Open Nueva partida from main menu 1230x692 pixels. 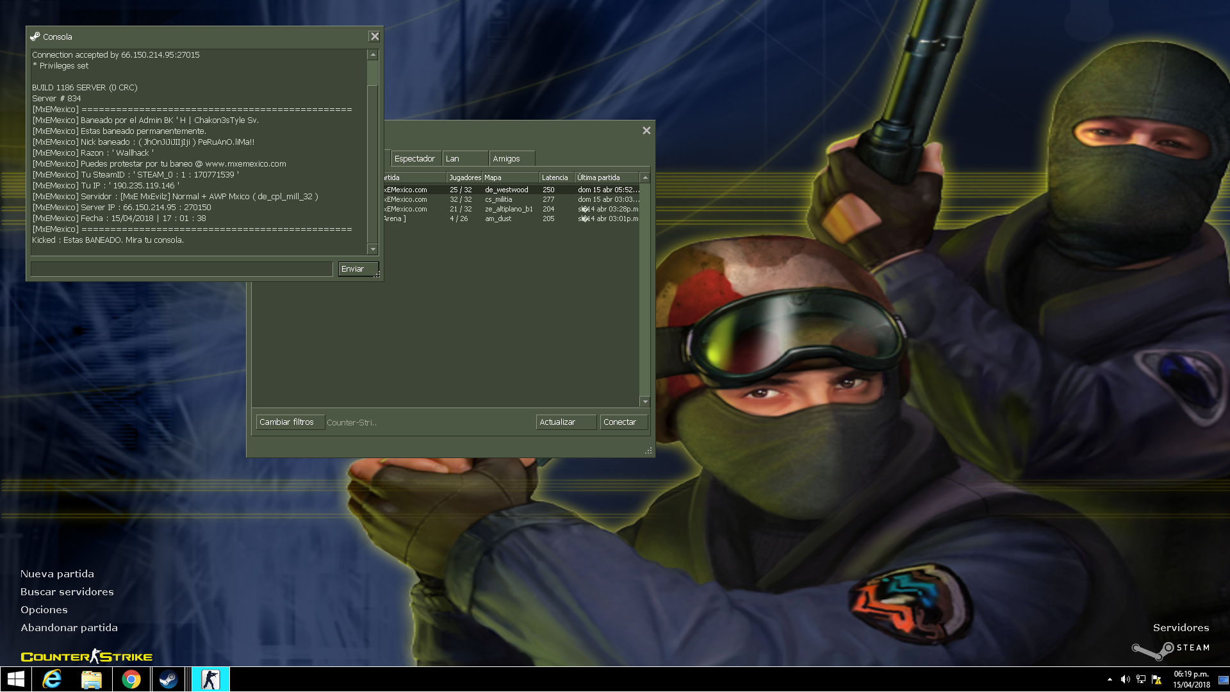point(57,574)
